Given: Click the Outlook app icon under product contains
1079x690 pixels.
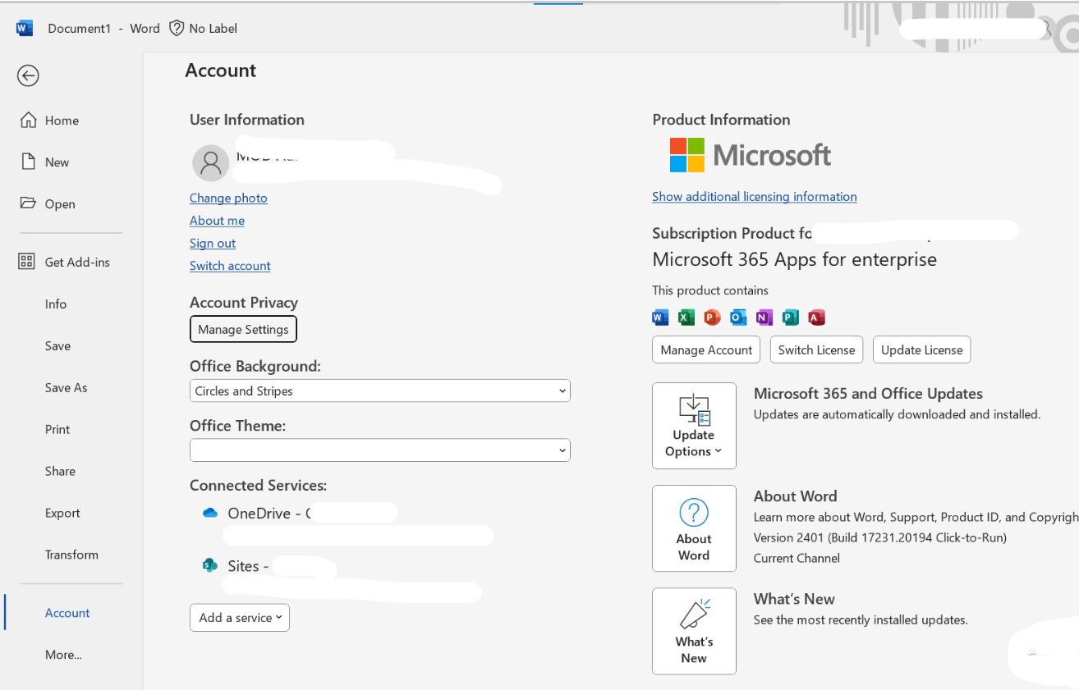Looking at the screenshot, I should coord(738,318).
